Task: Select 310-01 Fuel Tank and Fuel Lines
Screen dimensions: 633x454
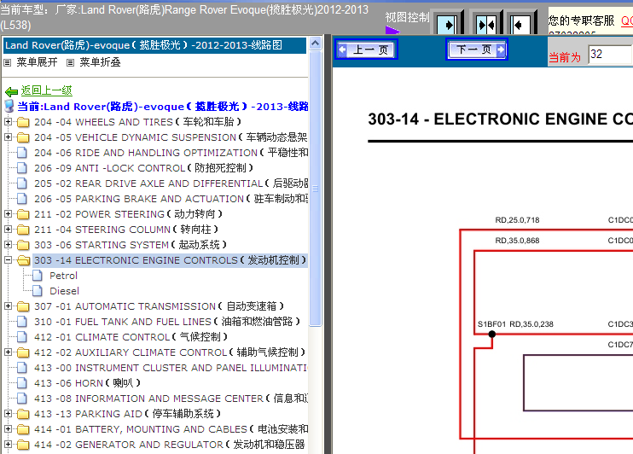Action: 167,322
